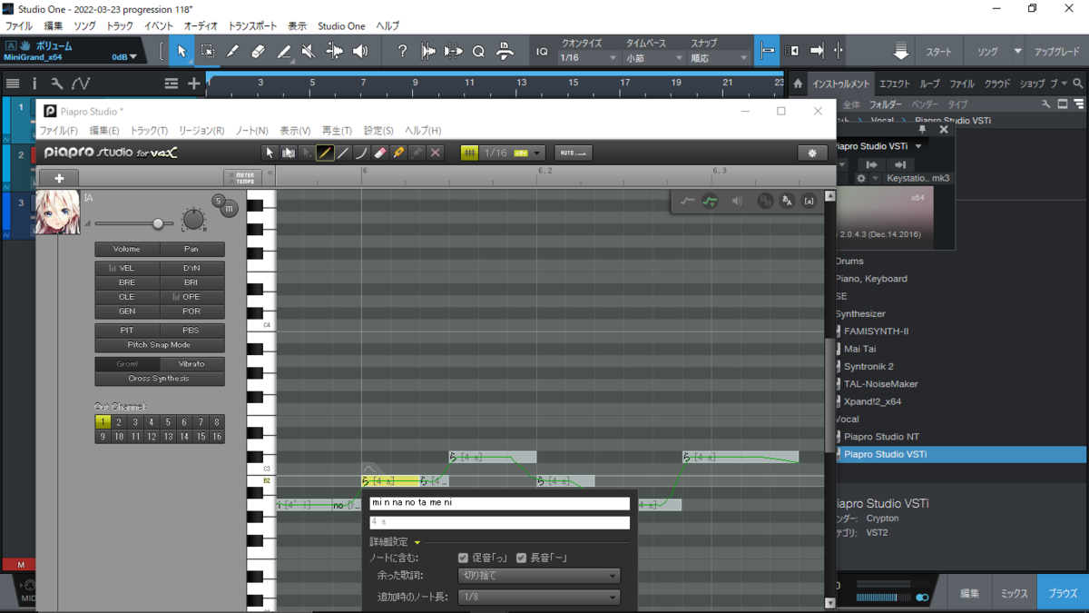Mute the IA track

coord(229,209)
